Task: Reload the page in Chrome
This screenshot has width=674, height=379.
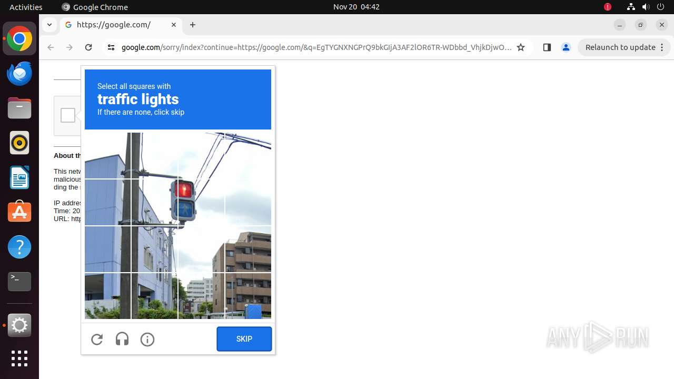Action: pyautogui.click(x=88, y=47)
